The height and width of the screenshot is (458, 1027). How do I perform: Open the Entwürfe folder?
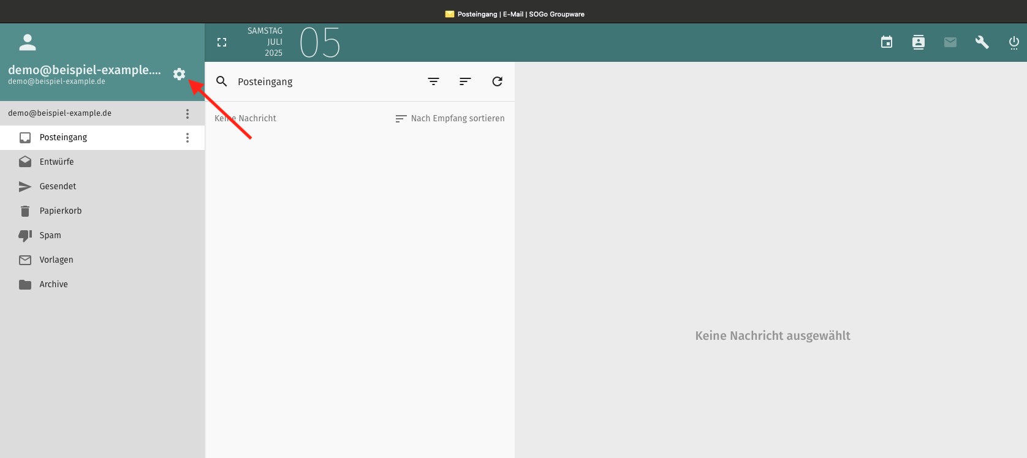tap(102, 162)
